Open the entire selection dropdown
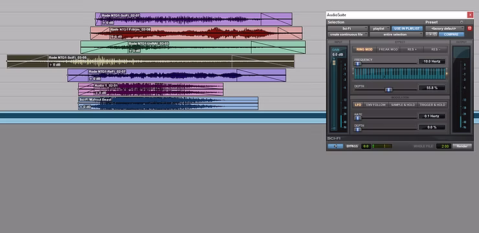Screen dimensions: 479x233 tap(396, 34)
